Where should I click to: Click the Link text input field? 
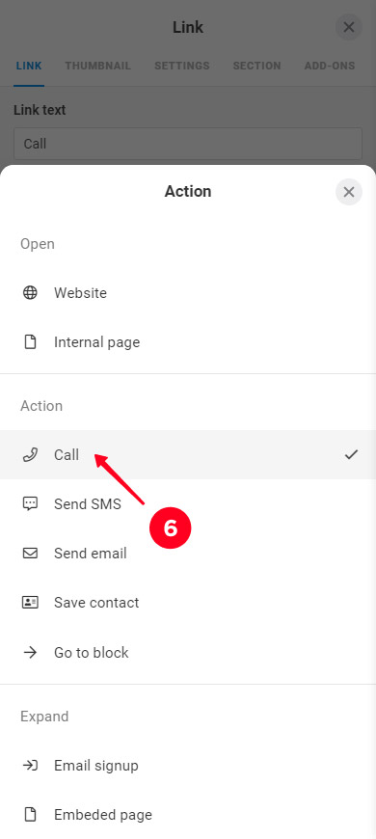click(x=188, y=144)
